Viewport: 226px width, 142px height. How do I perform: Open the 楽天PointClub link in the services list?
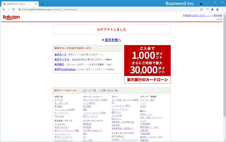click(x=61, y=127)
